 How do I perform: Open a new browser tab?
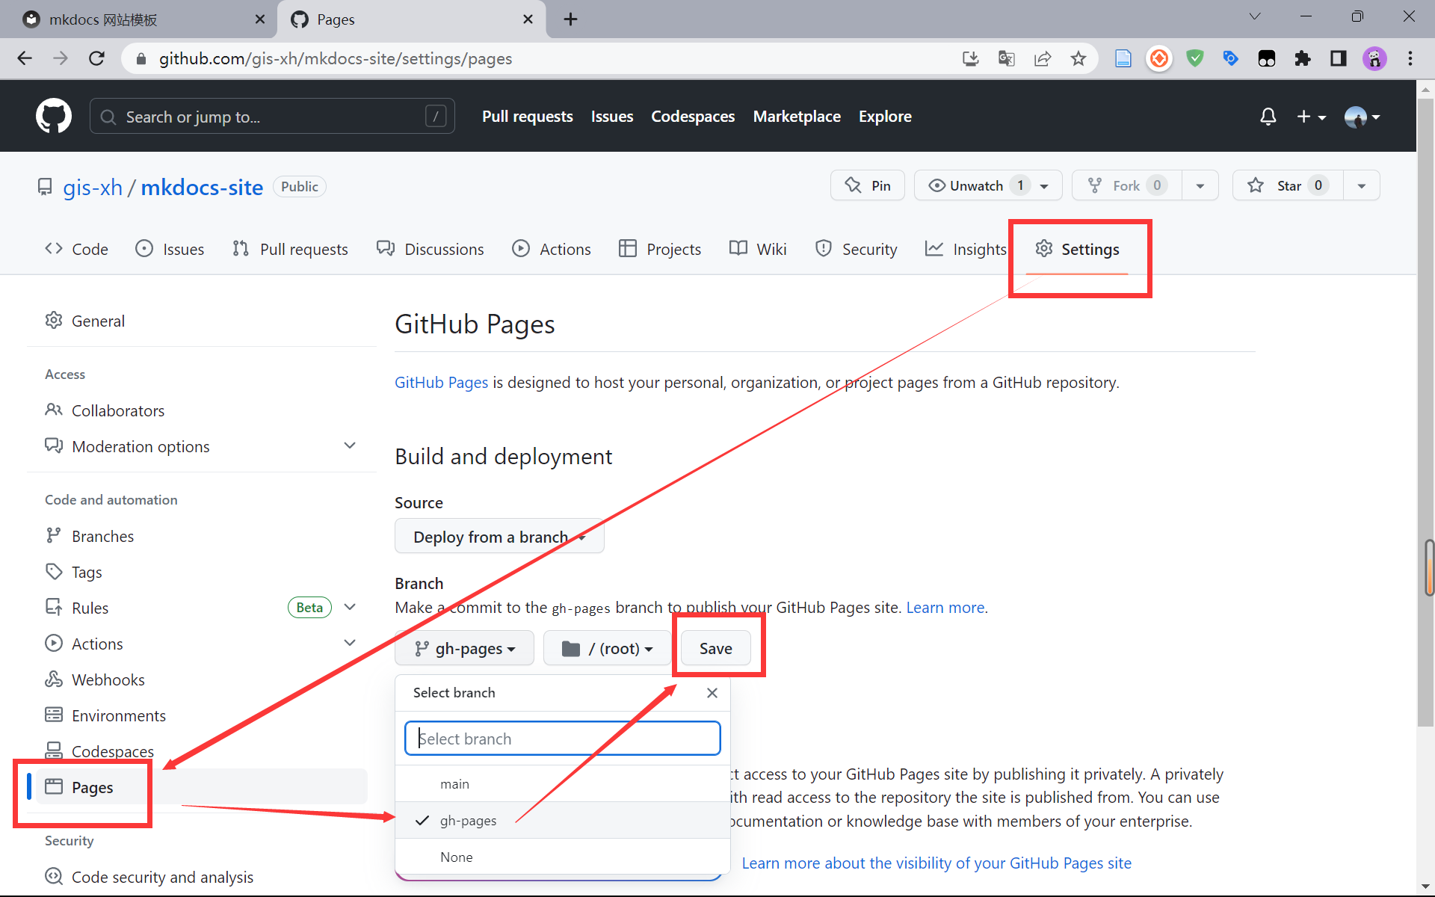click(x=570, y=19)
